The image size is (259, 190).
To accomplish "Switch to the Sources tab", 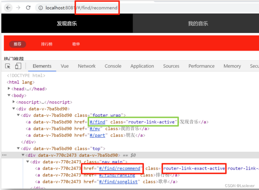I will tap(171, 66).
